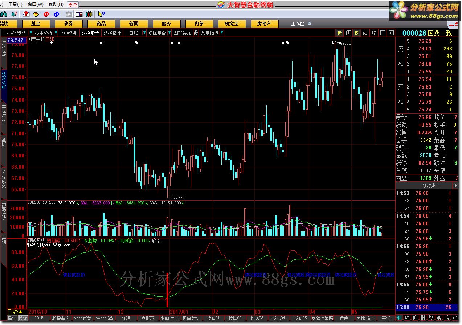
Task: Select the macd背离 bottom tab
Action: pos(82,318)
